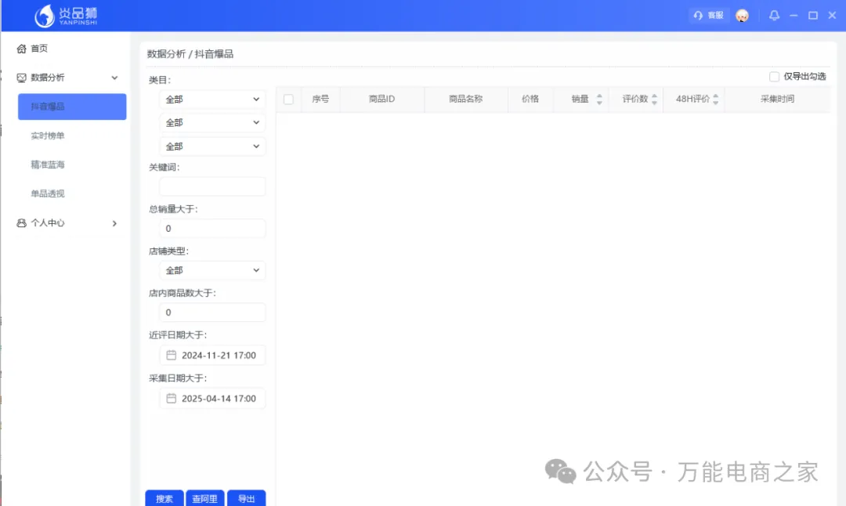Click the 导出 export button

pos(246,498)
